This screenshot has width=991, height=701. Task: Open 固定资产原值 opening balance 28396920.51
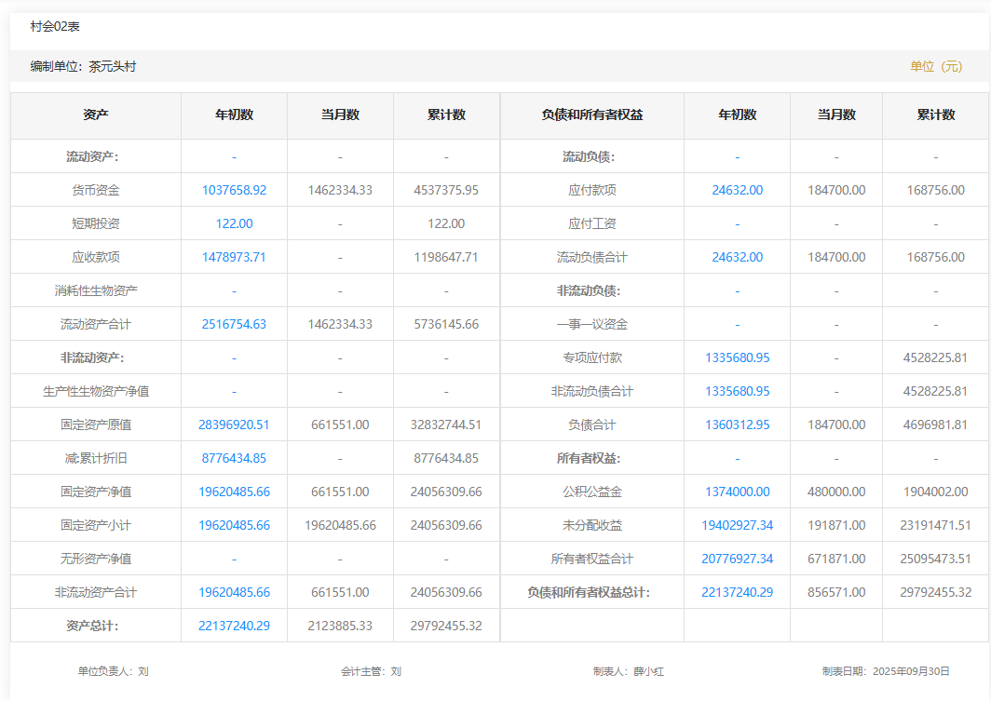tap(234, 425)
